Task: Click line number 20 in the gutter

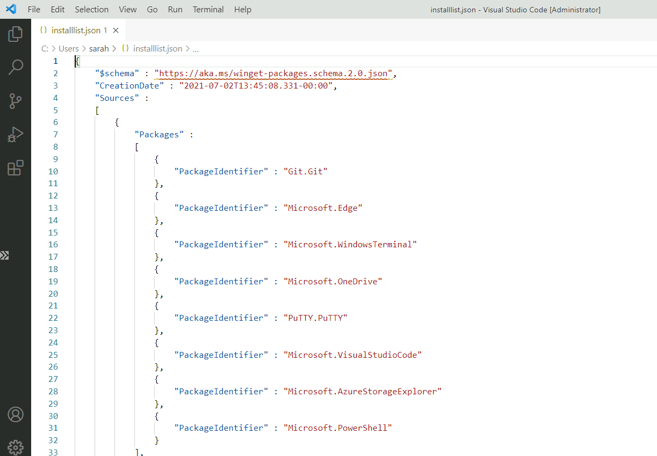Action: point(53,293)
